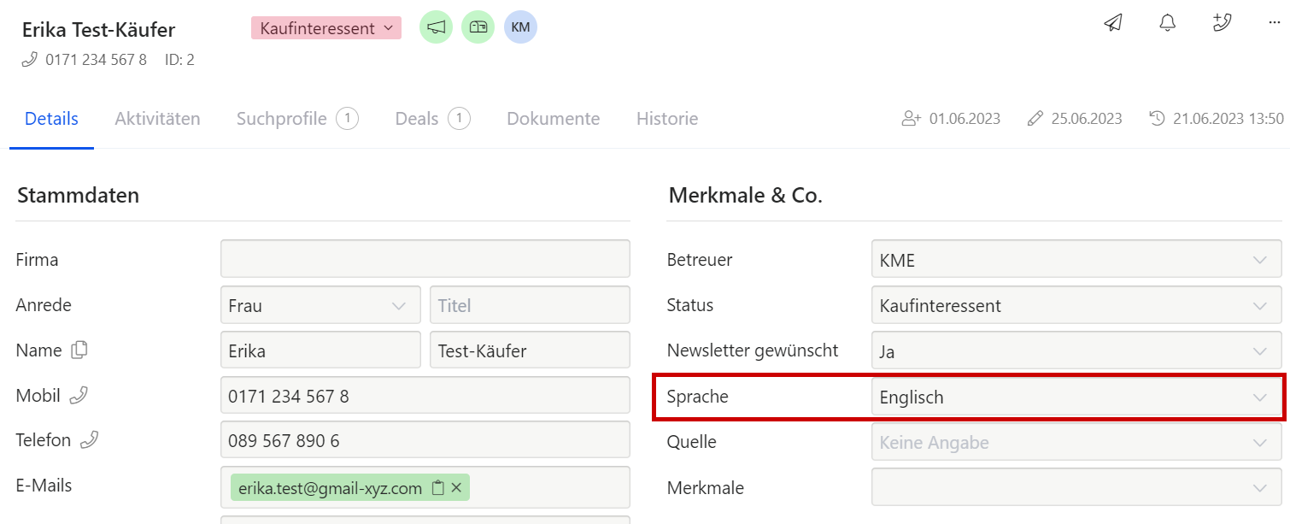Switch to the Aktivitäten tab

[157, 119]
